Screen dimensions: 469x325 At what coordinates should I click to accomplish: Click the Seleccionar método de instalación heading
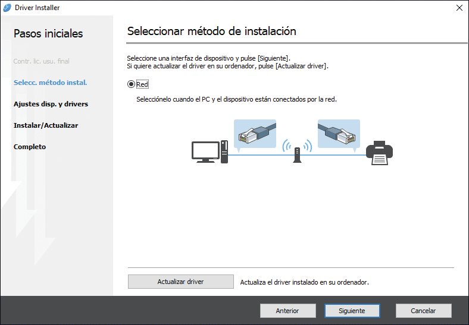[211, 31]
